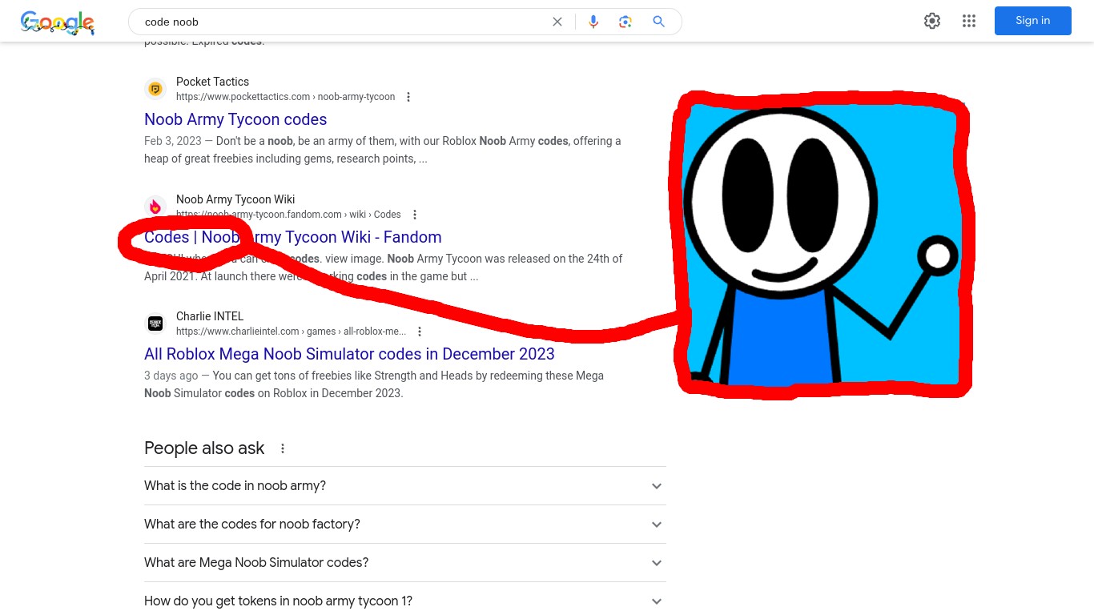The height and width of the screenshot is (615, 1094).
Task: Open more options for Charlie INTEL result
Action: pyautogui.click(x=420, y=332)
